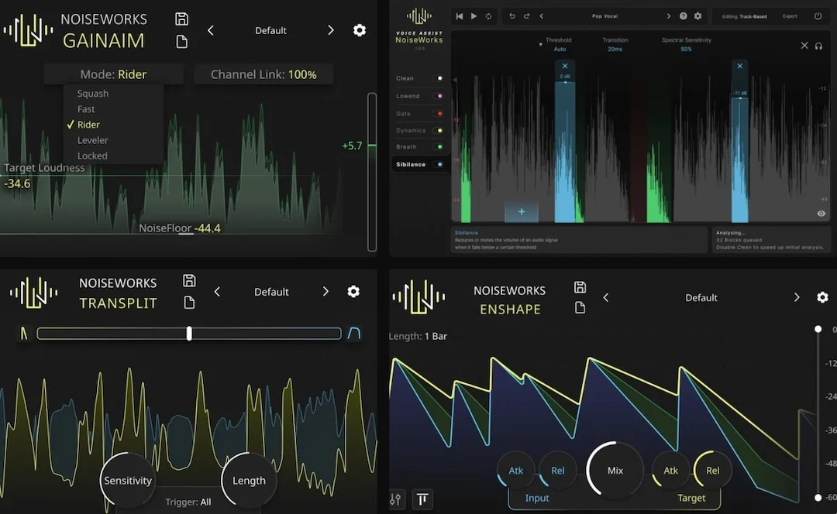Go to previous preset in Transplit
This screenshot has width=837, height=514.
coord(217,292)
